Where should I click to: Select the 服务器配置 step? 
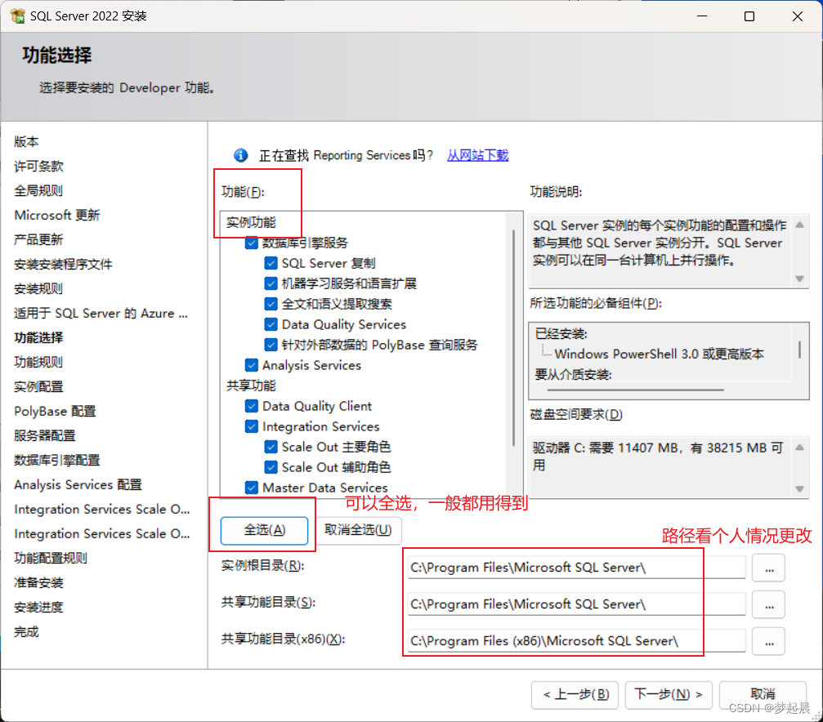[45, 435]
